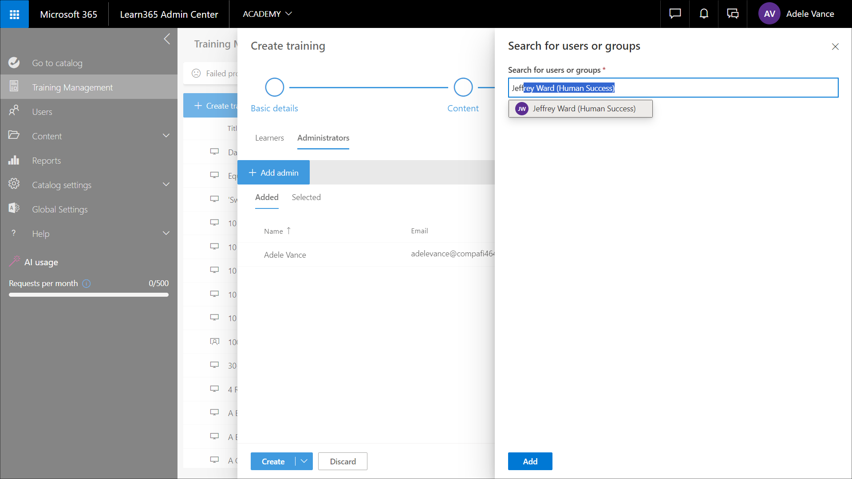The height and width of the screenshot is (479, 852).
Task: Open the feedback conversation icon
Action: tap(733, 14)
